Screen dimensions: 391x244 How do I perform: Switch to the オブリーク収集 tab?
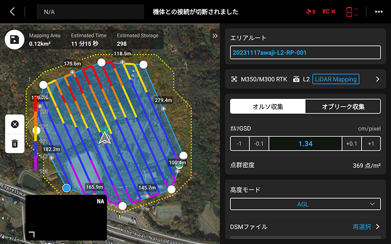pos(343,106)
